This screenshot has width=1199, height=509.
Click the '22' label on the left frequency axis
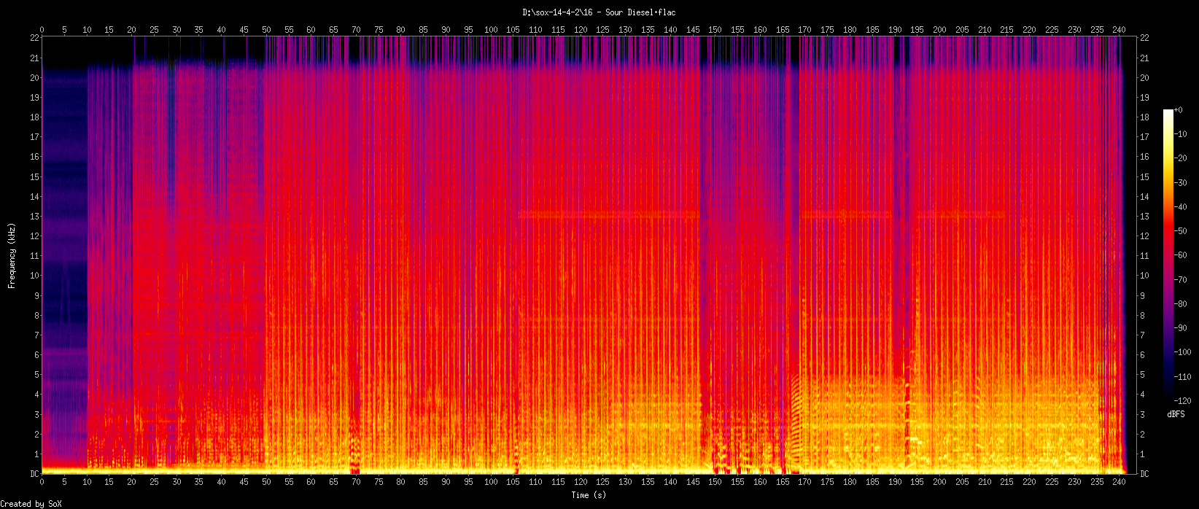(34, 37)
